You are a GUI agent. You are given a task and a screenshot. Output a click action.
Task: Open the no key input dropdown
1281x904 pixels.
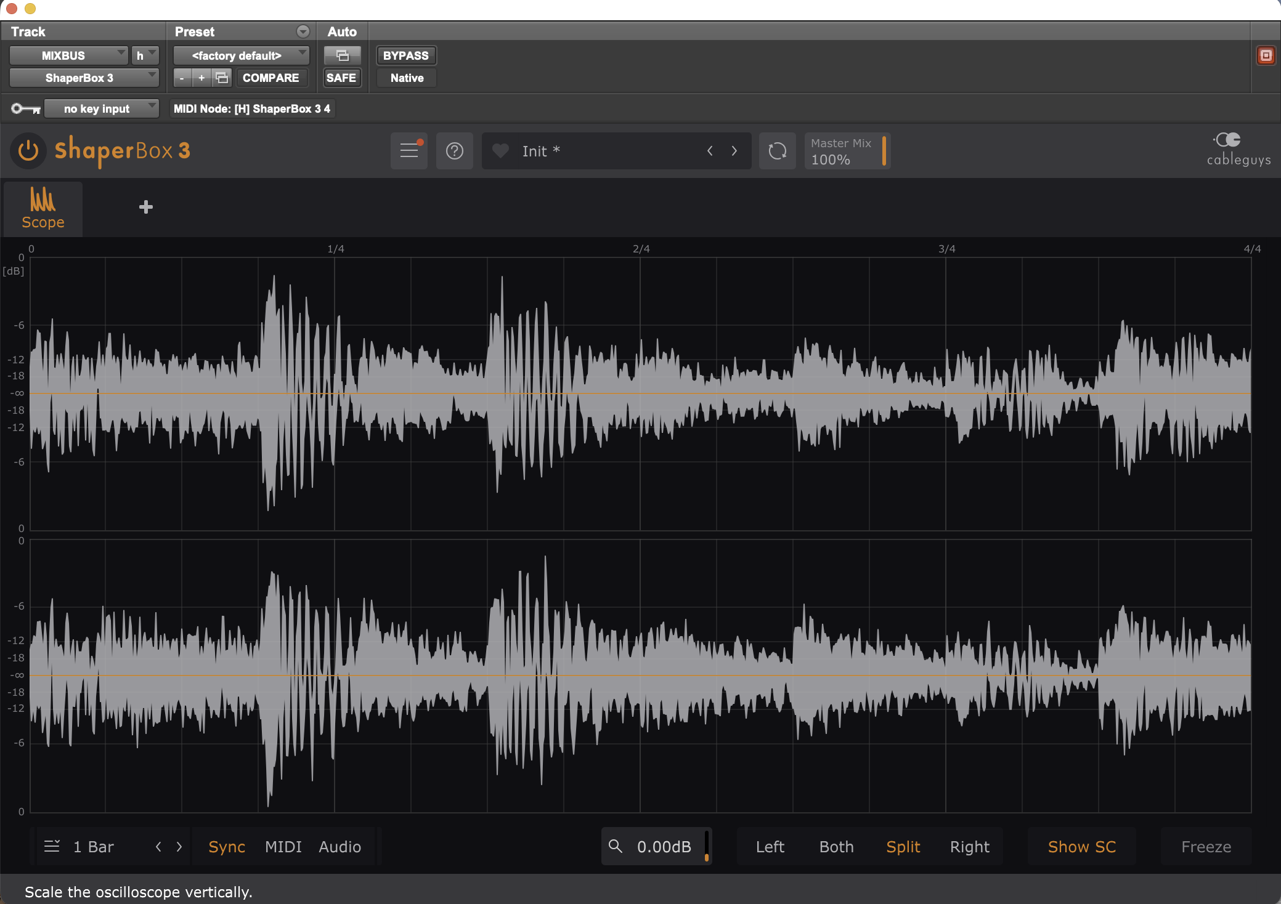pyautogui.click(x=102, y=109)
